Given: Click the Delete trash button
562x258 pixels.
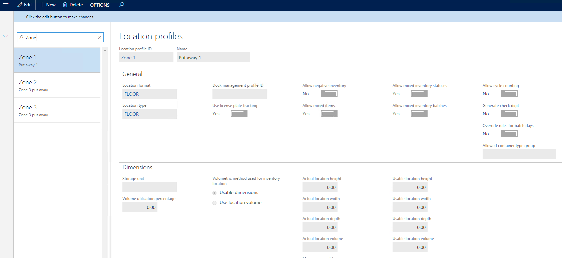Looking at the screenshot, I should coord(73,5).
